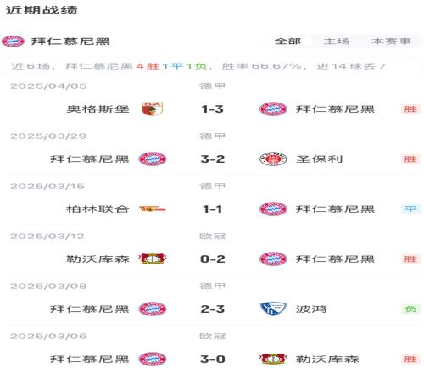Click the Bayern logo in the 3-2 match

click(x=153, y=159)
